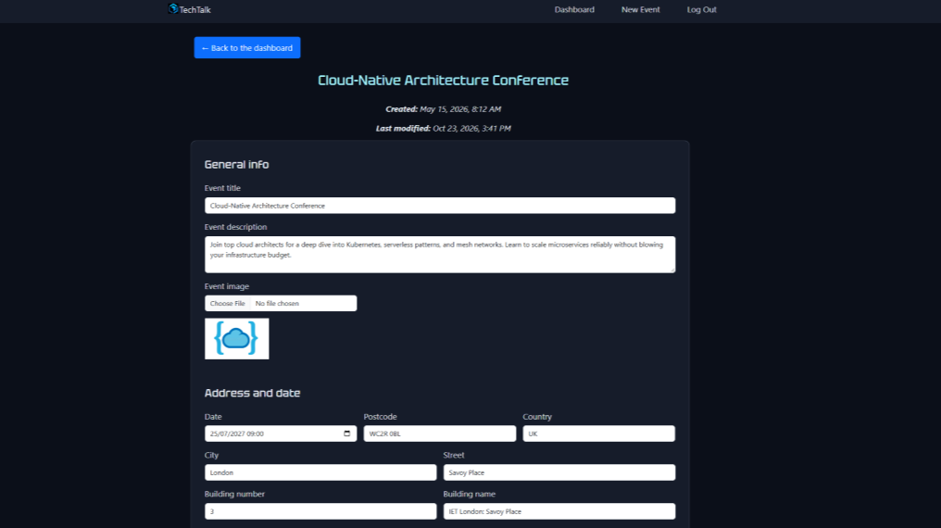
Task: Click the 'No file chosen' text
Action: coord(277,304)
